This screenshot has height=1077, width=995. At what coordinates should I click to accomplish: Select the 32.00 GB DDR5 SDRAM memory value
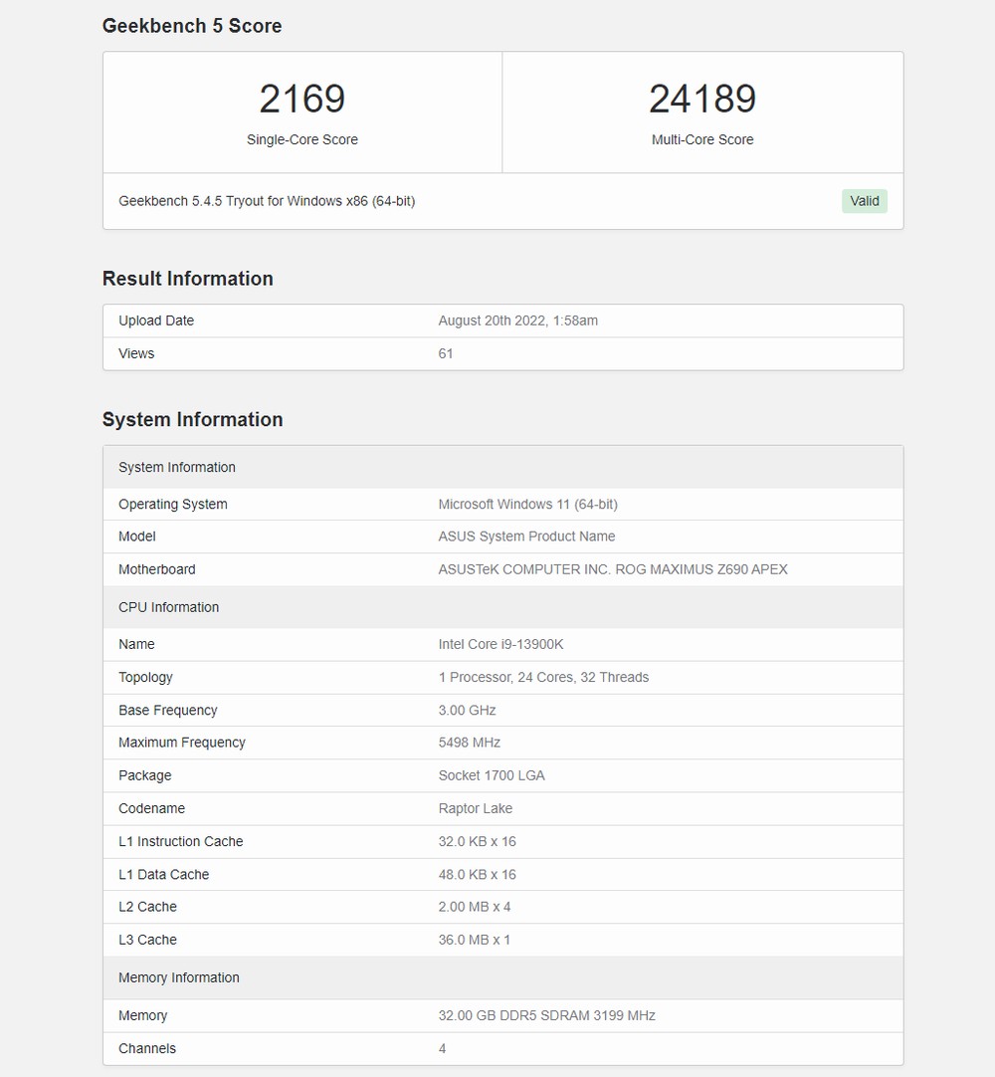pyautogui.click(x=546, y=1015)
